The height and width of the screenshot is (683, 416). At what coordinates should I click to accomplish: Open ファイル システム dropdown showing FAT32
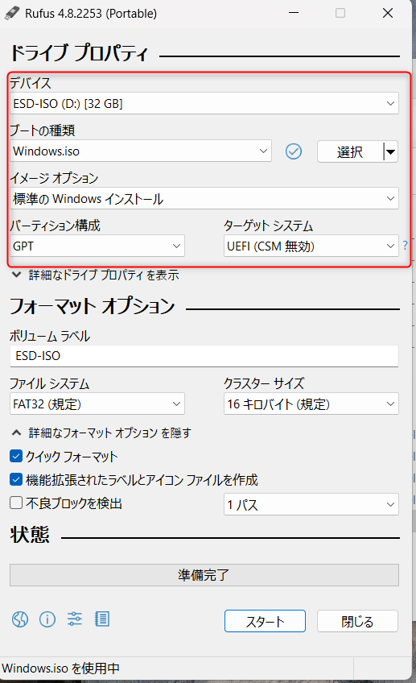[97, 404]
